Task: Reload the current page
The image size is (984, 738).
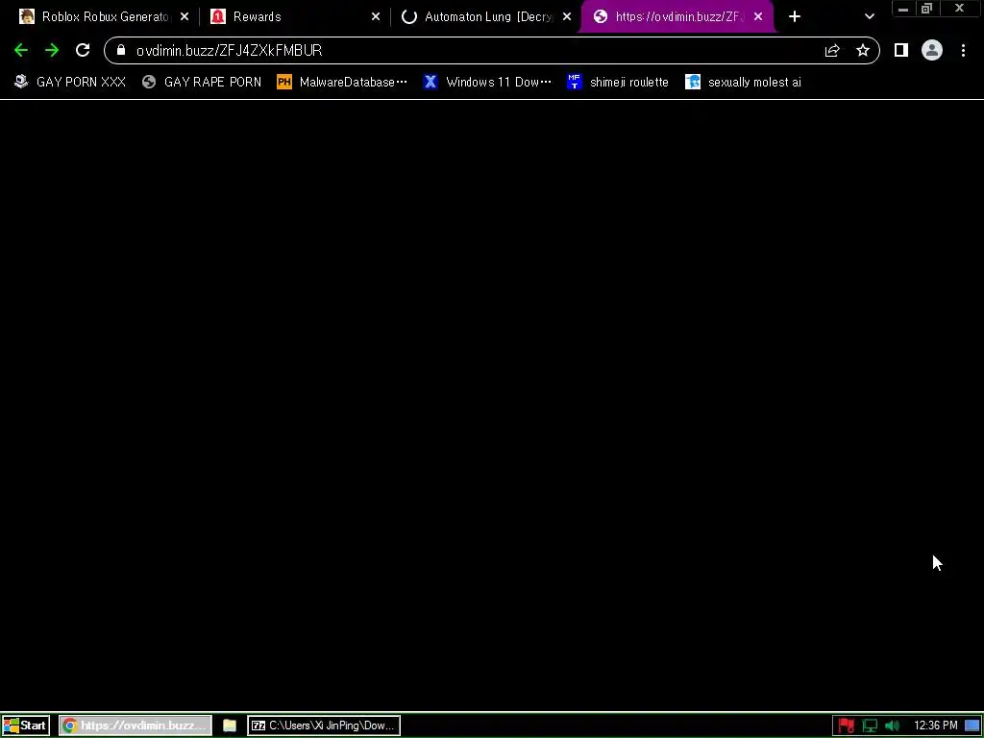Action: point(83,50)
